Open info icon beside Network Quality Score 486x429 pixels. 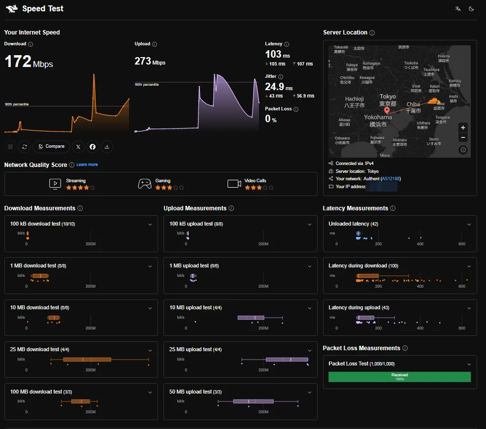point(71,165)
